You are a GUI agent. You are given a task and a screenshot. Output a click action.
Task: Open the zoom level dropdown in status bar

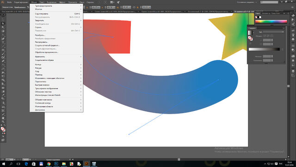[14, 160]
